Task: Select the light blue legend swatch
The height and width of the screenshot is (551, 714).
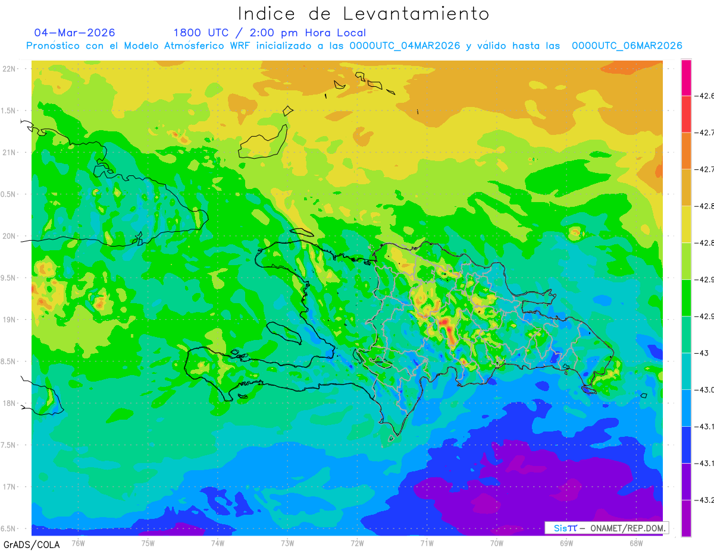Action: [686, 408]
